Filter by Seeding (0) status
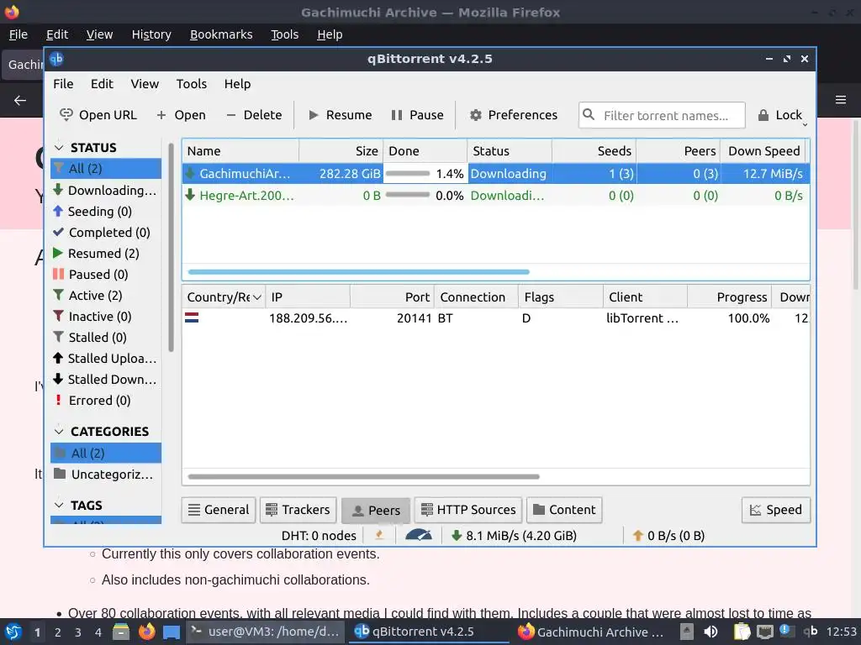 coord(105,211)
